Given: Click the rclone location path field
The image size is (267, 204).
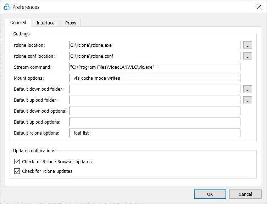Looking at the screenshot, I should (x=155, y=45).
